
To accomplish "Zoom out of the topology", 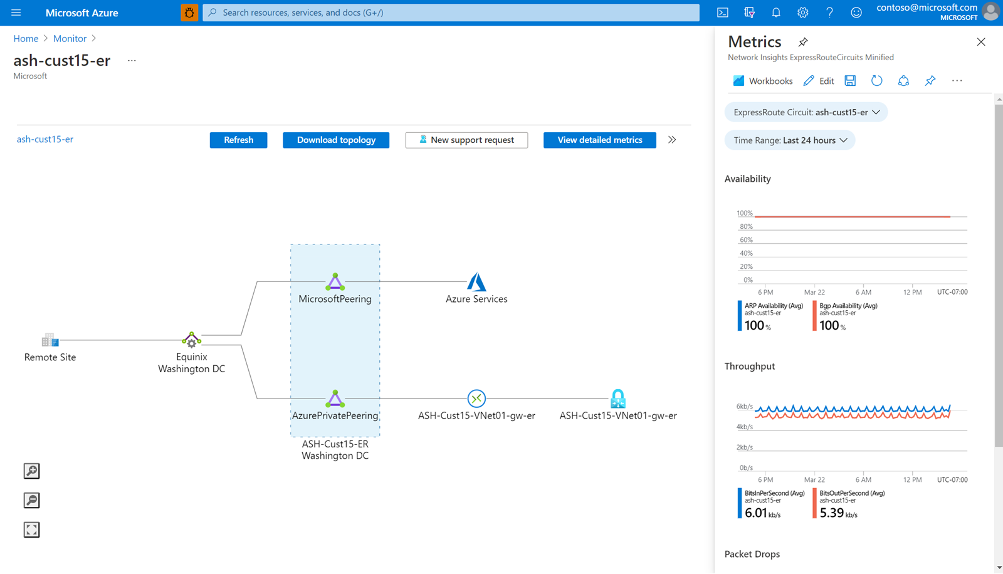I will (x=31, y=501).
